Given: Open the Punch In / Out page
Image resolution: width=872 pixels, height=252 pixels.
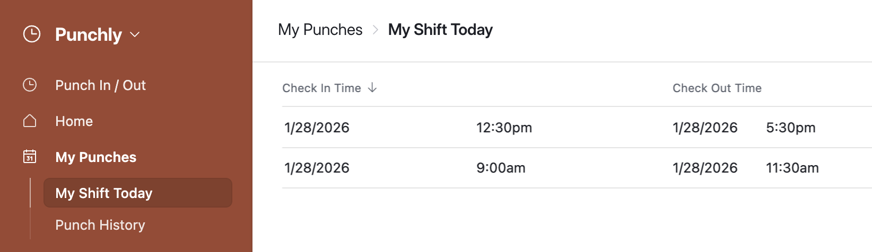Looking at the screenshot, I should tap(100, 85).
